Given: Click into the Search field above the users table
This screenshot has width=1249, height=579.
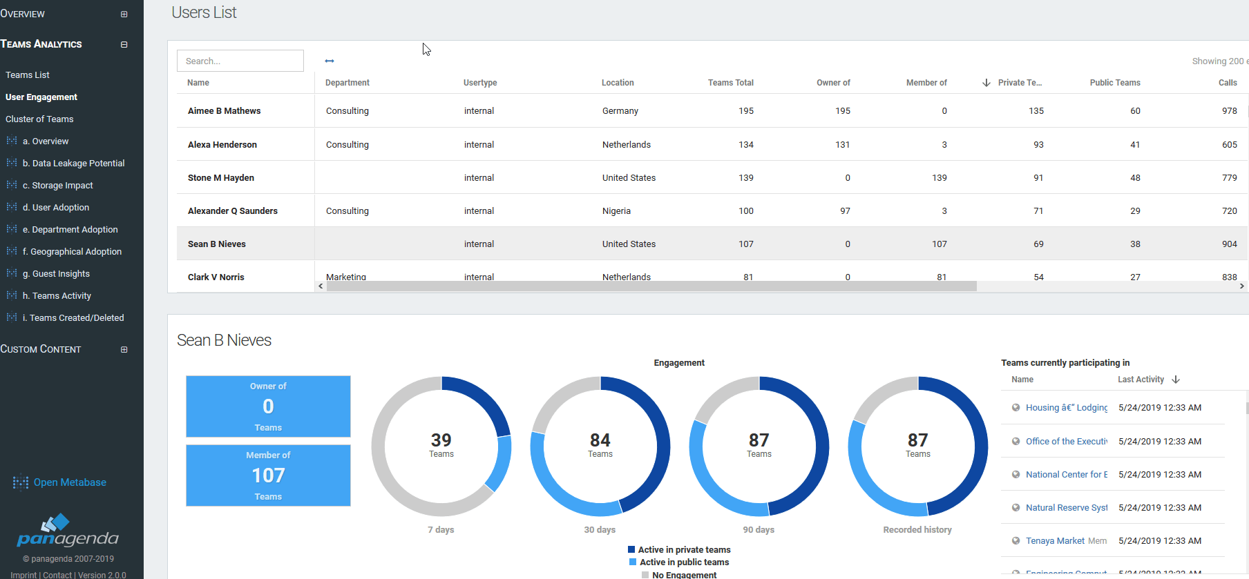Looking at the screenshot, I should tap(240, 61).
